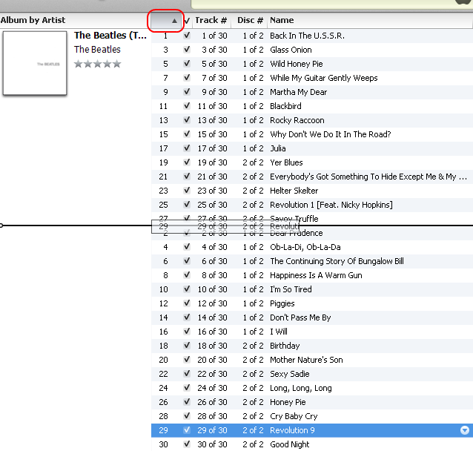Screen dimensions: 473x451
Task: Select the song Cry Baby Cry
Action: [294, 416]
